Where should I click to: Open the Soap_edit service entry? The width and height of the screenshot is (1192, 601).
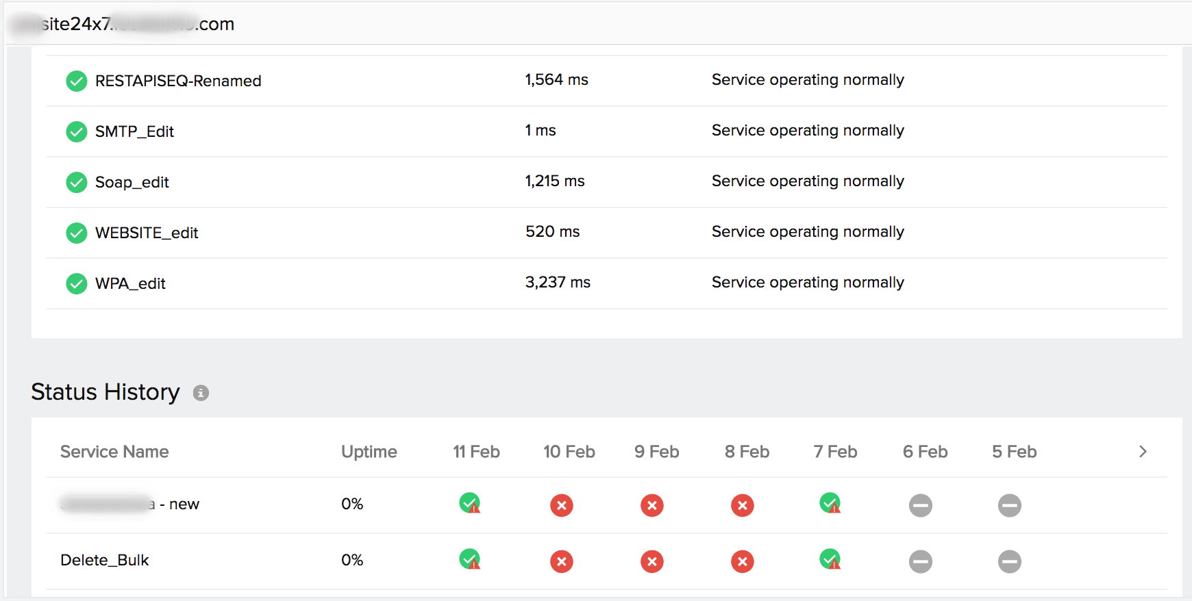pos(132,182)
